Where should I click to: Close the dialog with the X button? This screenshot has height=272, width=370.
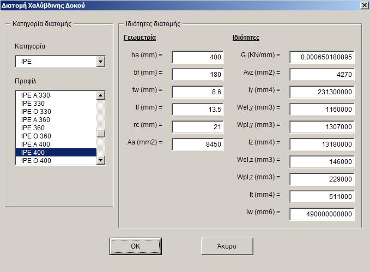365,5
